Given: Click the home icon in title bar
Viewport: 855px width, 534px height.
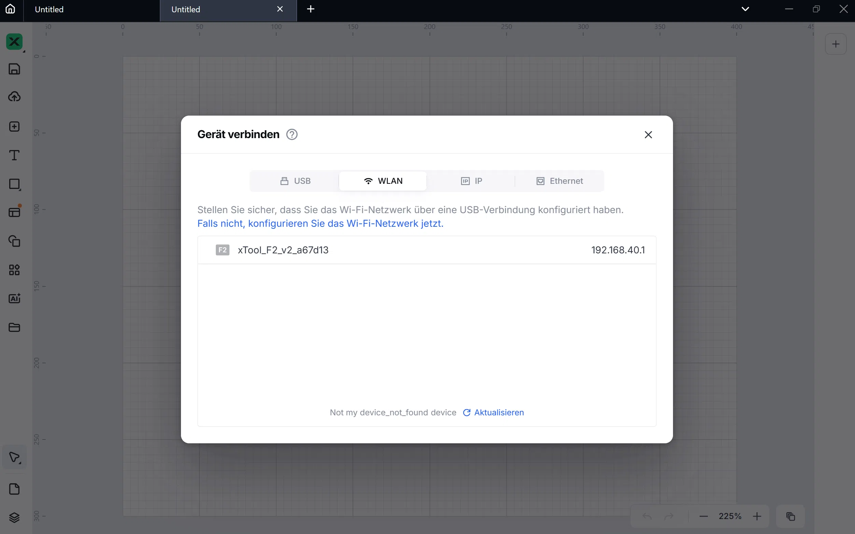Looking at the screenshot, I should (x=11, y=9).
